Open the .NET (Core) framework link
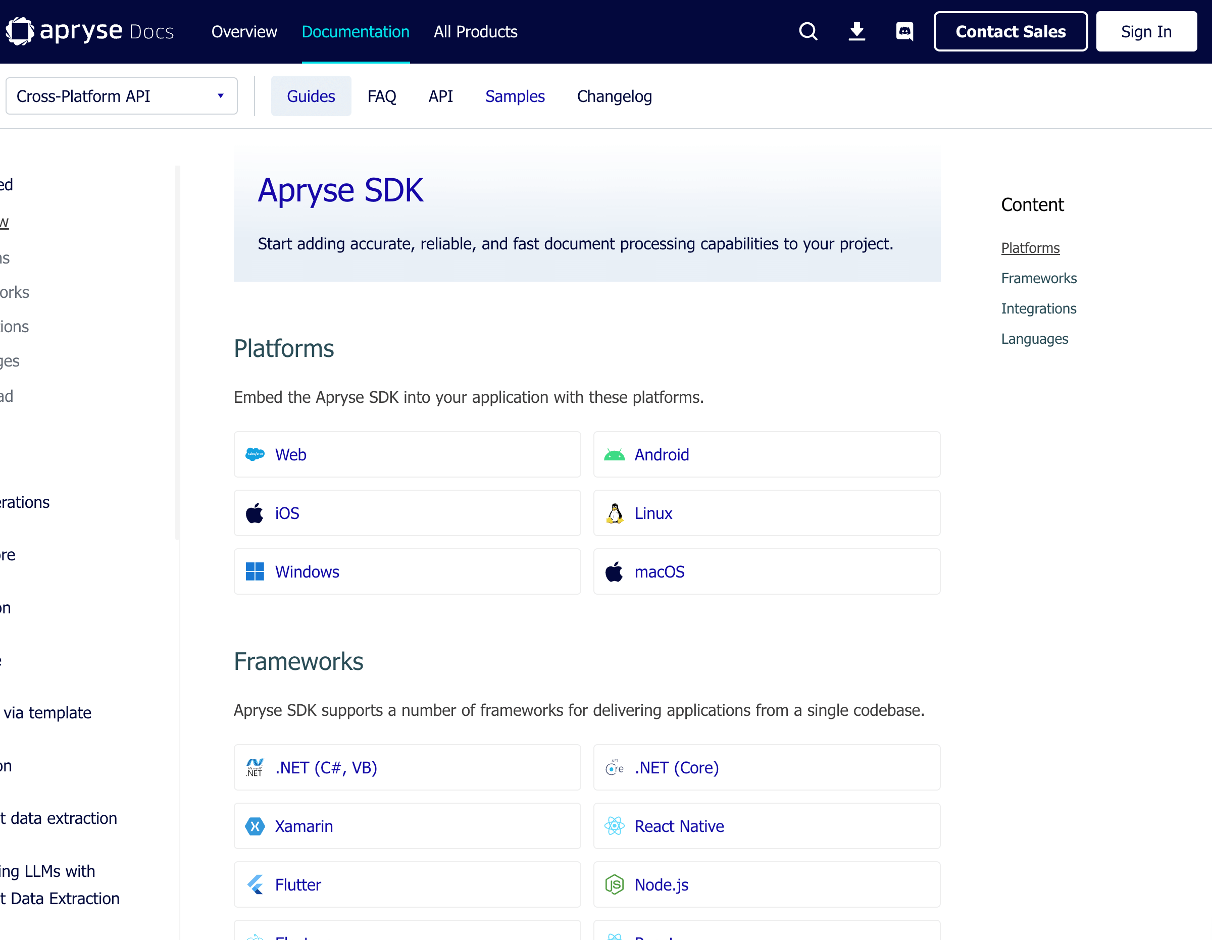The image size is (1212, 940). click(767, 767)
